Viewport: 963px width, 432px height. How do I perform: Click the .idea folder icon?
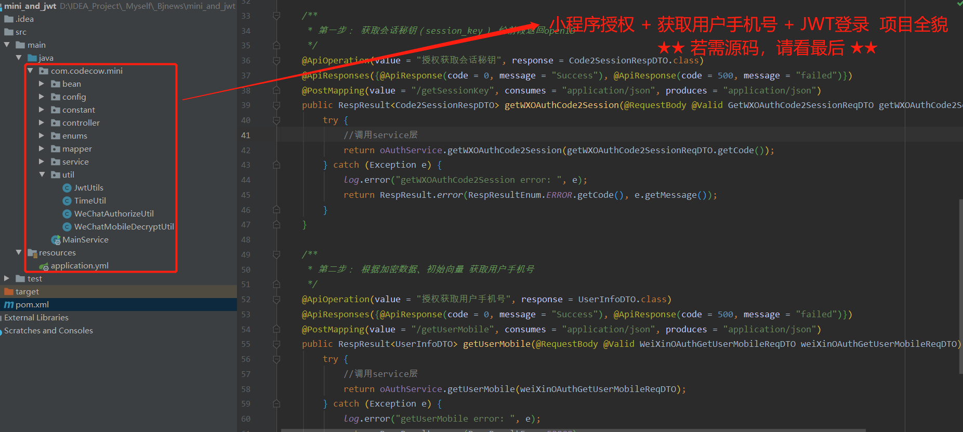9,19
